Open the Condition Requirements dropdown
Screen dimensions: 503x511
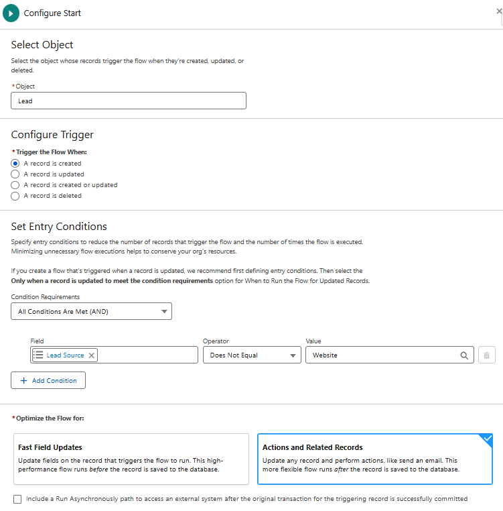[91, 312]
